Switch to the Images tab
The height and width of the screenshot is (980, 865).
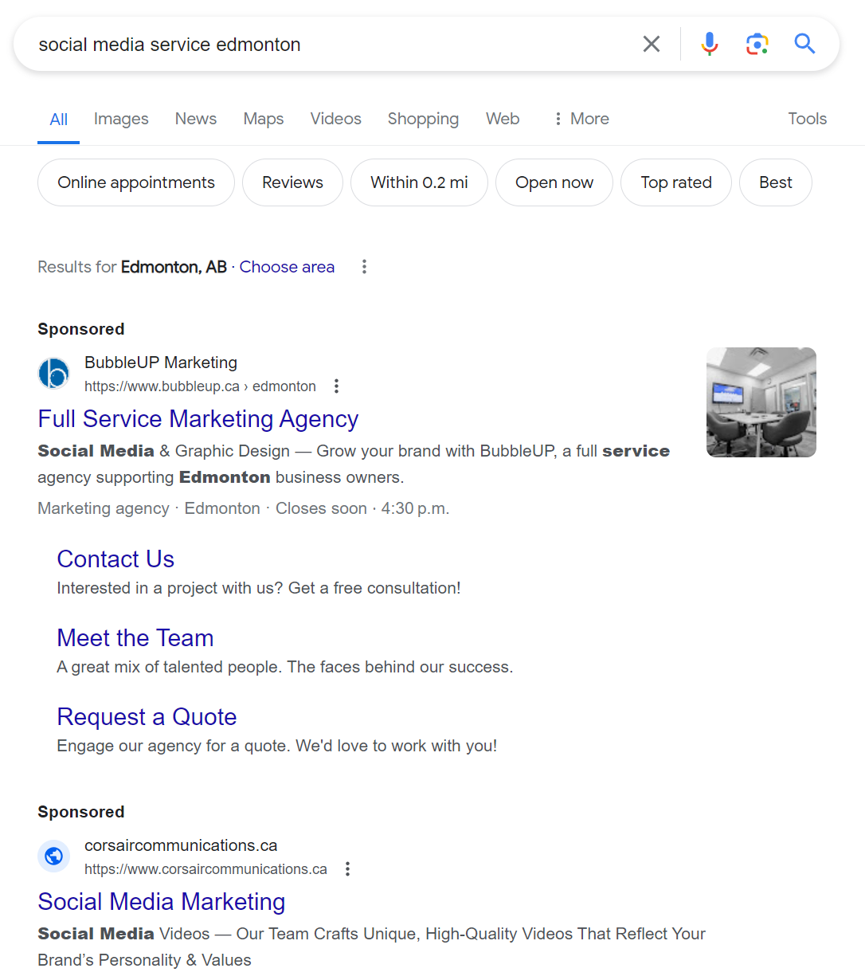[121, 119]
